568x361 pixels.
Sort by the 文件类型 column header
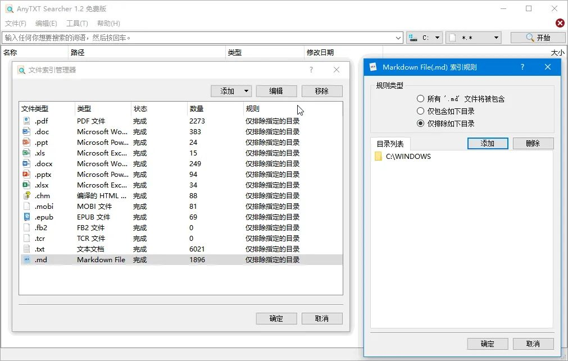click(x=47, y=109)
